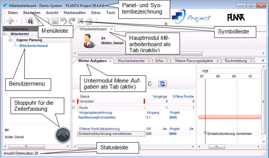Open project 8000 link in the Fachkonzept row
The image size is (269, 158).
[x=173, y=117]
